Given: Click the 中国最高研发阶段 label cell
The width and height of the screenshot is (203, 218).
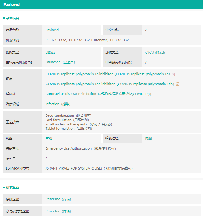Looking at the screenshot, I should point(122,62).
